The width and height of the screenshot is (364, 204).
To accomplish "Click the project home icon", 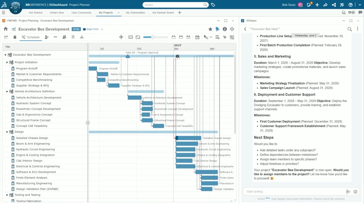I will pyautogui.click(x=6, y=29).
